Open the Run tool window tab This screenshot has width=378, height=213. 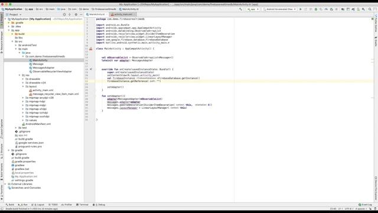pyautogui.click(x=22, y=205)
